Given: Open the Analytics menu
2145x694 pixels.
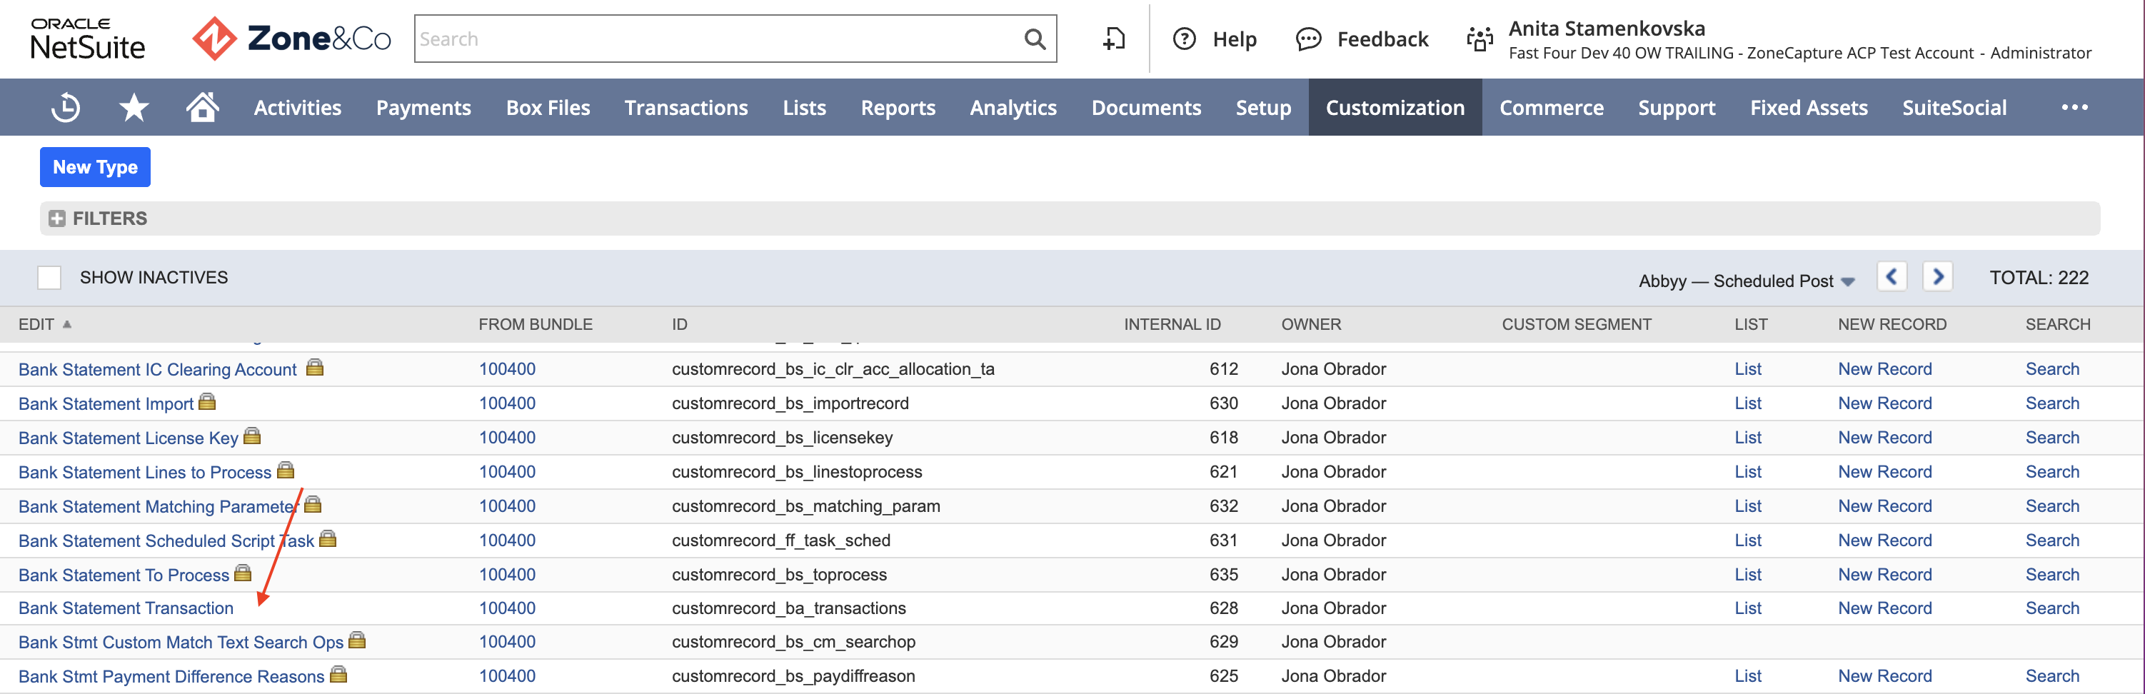Looking at the screenshot, I should tap(1013, 107).
